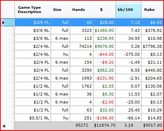Select the 1993 hands cell

click(x=82, y=78)
